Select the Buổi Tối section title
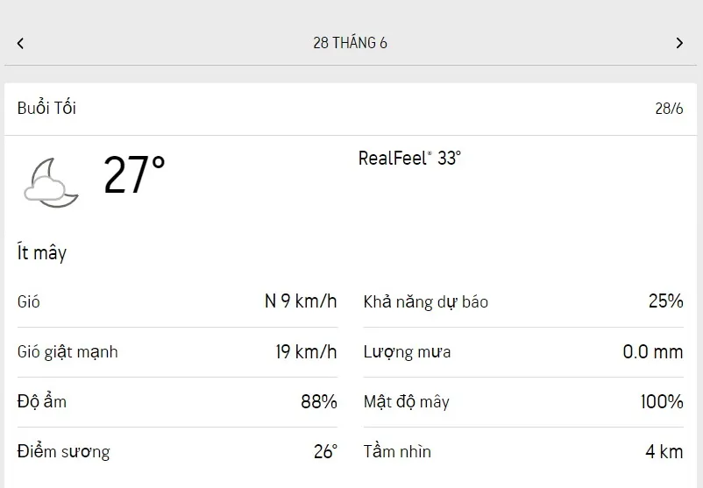This screenshot has height=488, width=703. click(x=46, y=109)
